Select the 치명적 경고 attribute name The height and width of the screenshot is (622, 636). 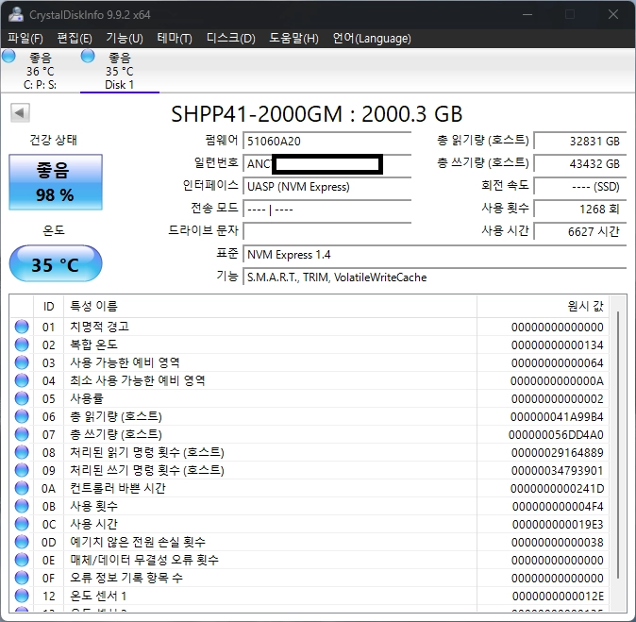tap(99, 327)
